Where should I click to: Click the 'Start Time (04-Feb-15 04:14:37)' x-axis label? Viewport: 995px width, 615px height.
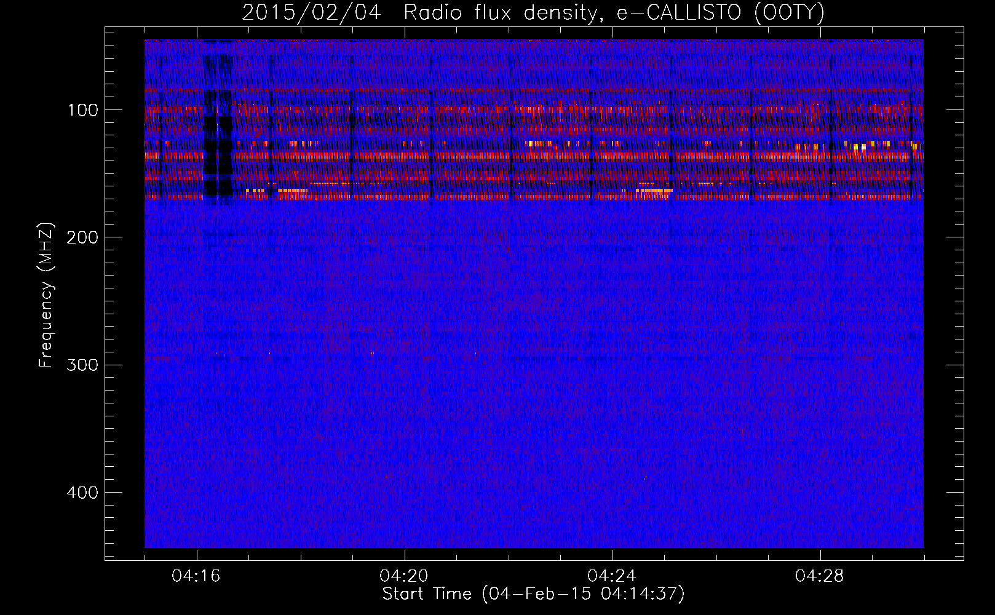click(533, 593)
